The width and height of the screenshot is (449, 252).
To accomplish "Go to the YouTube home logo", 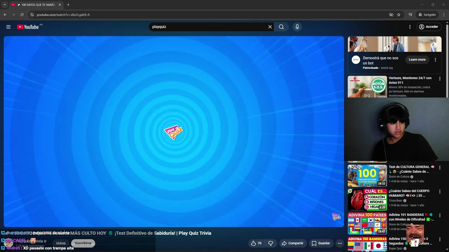I will pos(28,27).
